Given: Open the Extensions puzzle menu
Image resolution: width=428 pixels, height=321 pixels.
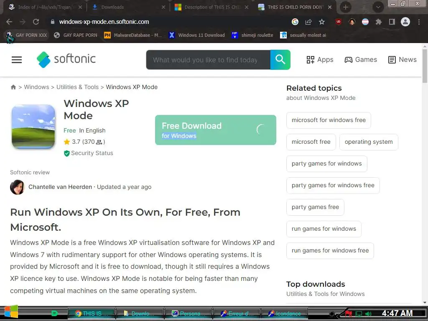Looking at the screenshot, I should 379,22.
